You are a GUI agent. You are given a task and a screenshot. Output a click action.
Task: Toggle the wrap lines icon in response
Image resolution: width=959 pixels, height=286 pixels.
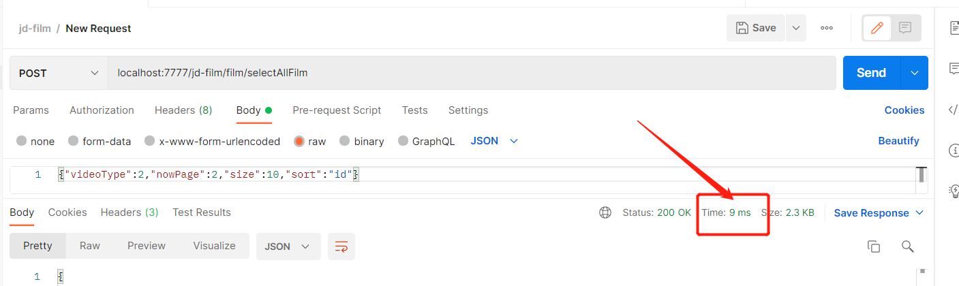point(341,246)
